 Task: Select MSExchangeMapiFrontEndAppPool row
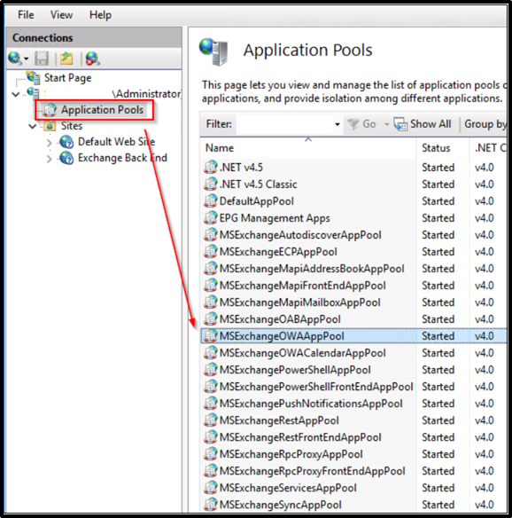[353, 286]
